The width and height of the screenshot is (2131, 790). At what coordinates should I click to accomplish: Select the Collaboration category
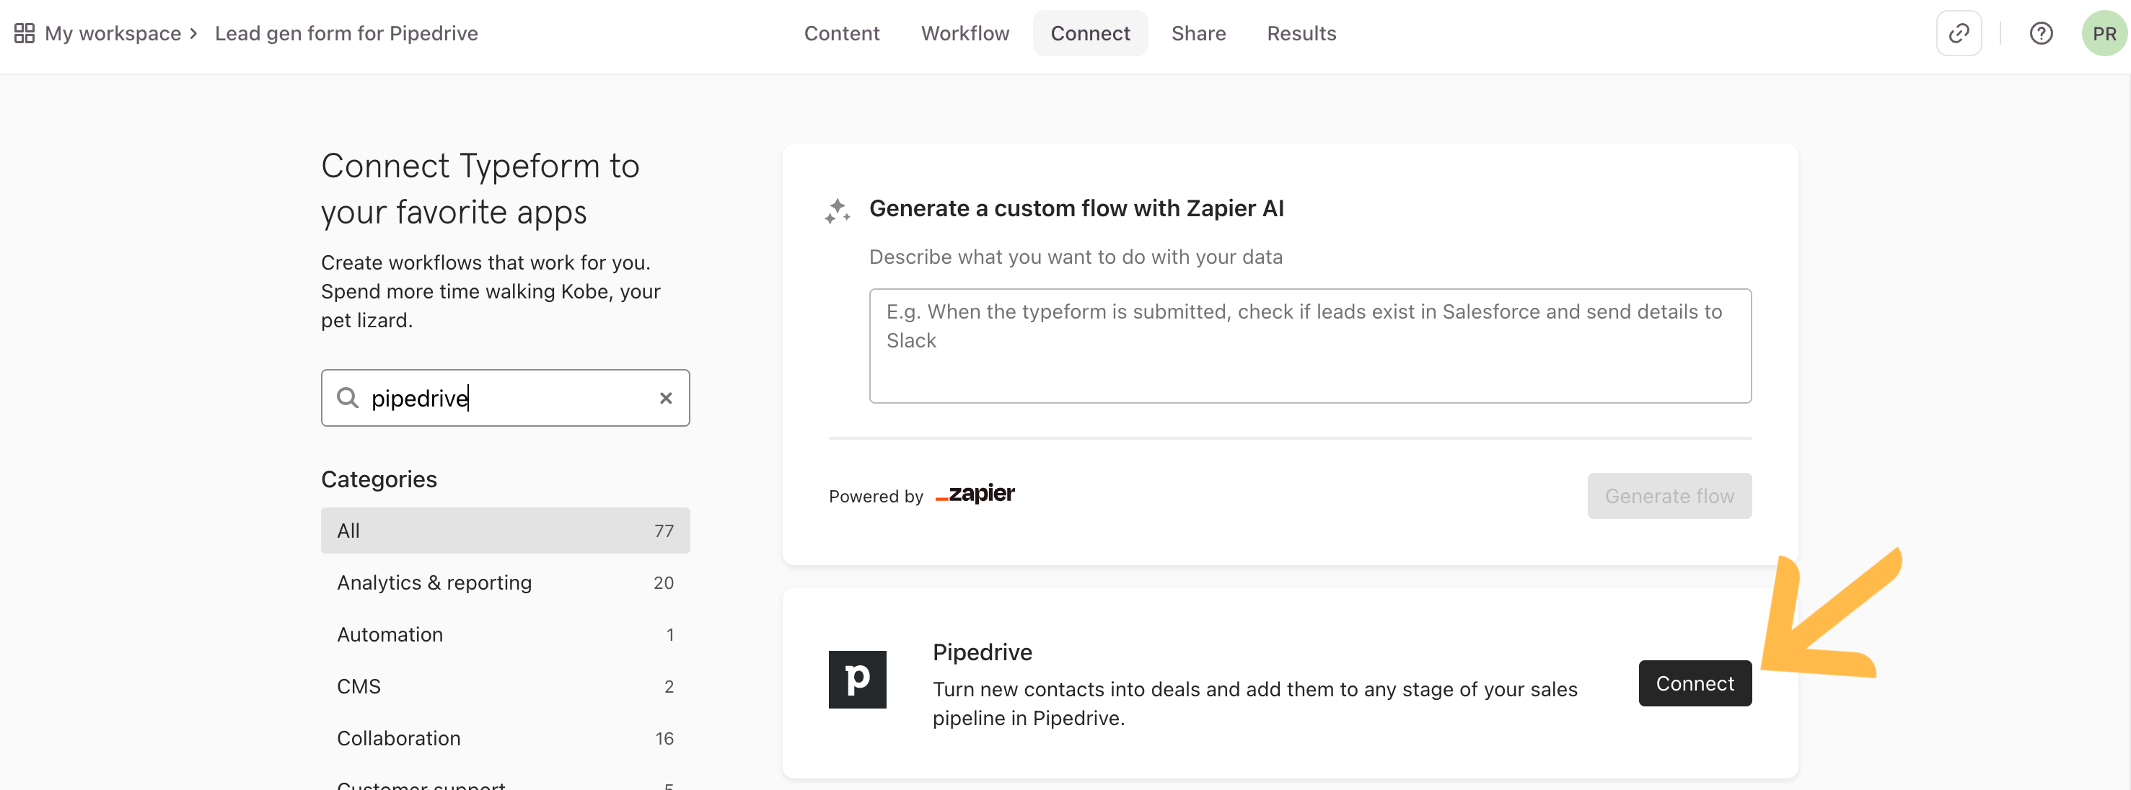tap(505, 738)
